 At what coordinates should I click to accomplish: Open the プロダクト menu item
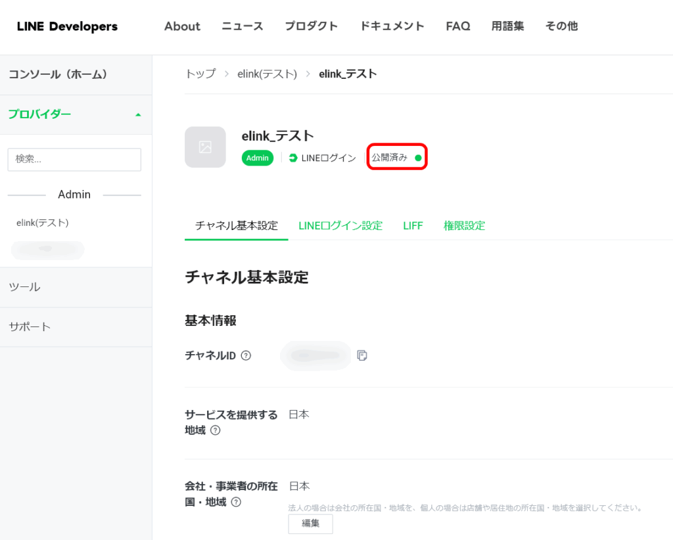(x=311, y=26)
